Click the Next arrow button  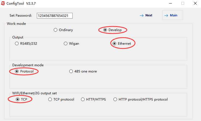tap(146, 16)
